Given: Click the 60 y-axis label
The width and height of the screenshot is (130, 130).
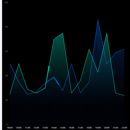Looking at the screenshot, I should click(x=6, y=51).
